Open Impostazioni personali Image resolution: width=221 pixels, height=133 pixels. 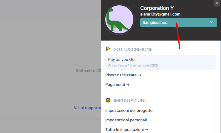point(126,120)
